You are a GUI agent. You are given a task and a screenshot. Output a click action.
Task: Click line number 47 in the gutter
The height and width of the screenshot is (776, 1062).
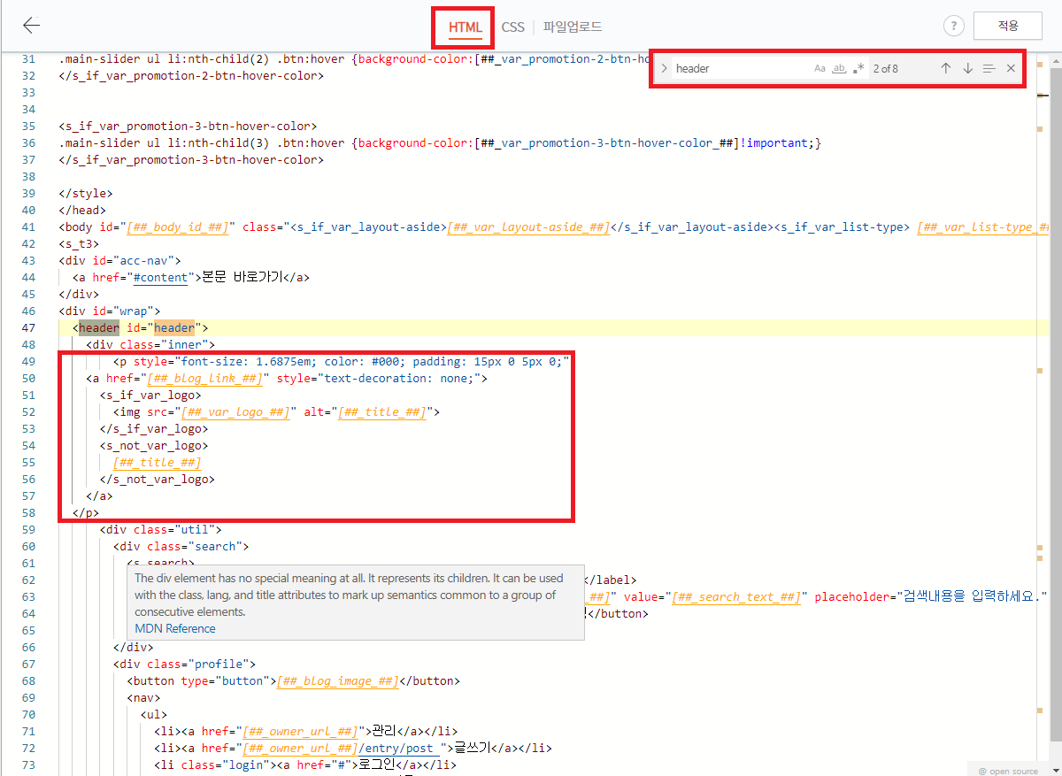(x=27, y=327)
